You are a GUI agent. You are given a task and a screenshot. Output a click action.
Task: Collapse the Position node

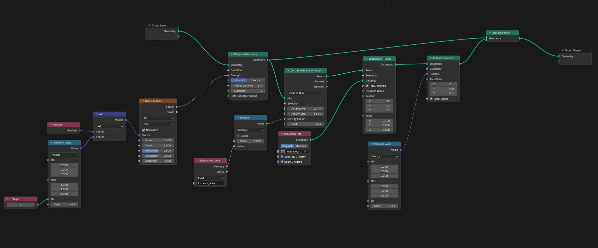[x=50, y=125]
